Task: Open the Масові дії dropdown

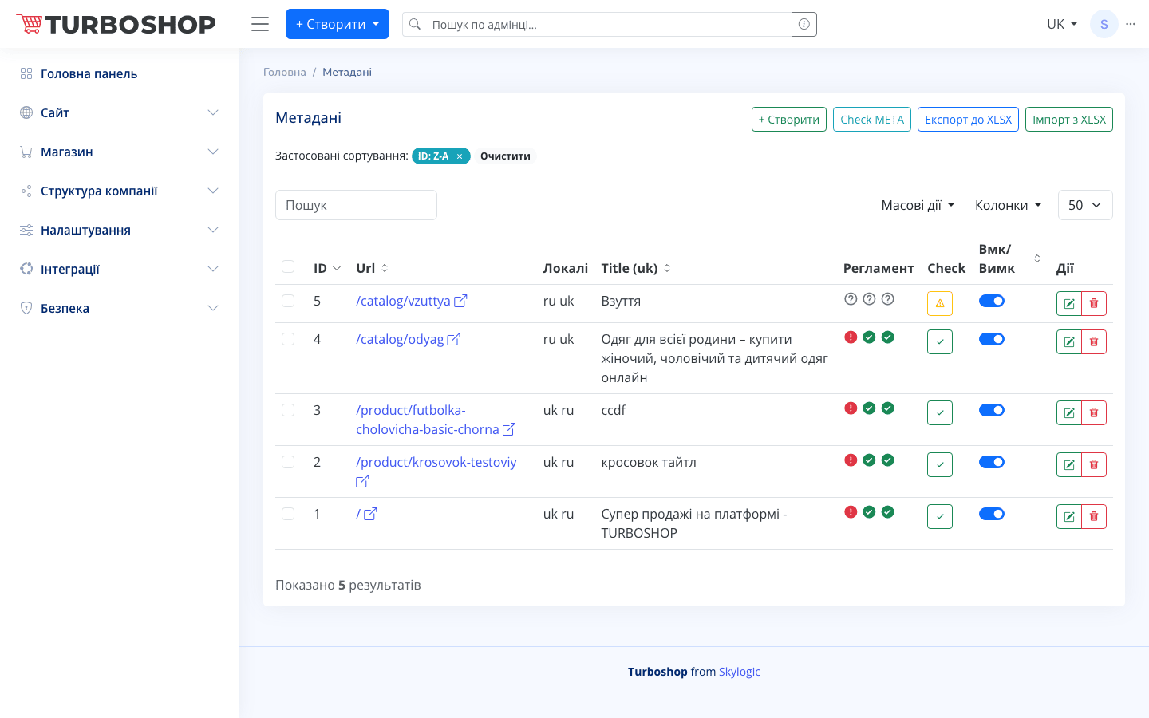Action: point(918,205)
